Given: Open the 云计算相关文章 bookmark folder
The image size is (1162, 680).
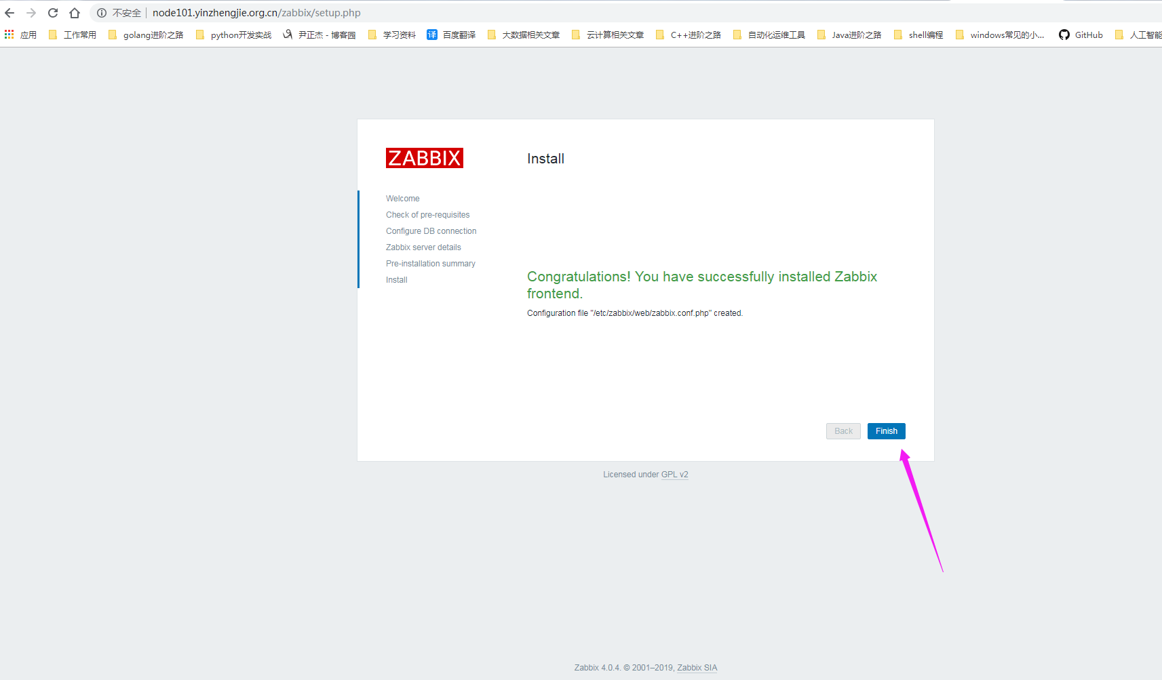Looking at the screenshot, I should click(608, 35).
